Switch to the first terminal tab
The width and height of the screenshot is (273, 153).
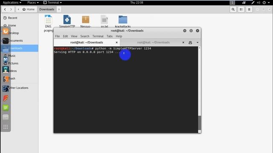[x=87, y=42]
